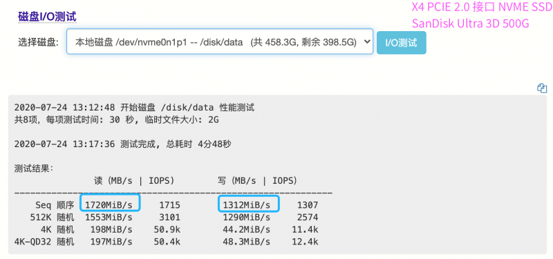Click the 磁盘I/O测试 heading link

47,16
